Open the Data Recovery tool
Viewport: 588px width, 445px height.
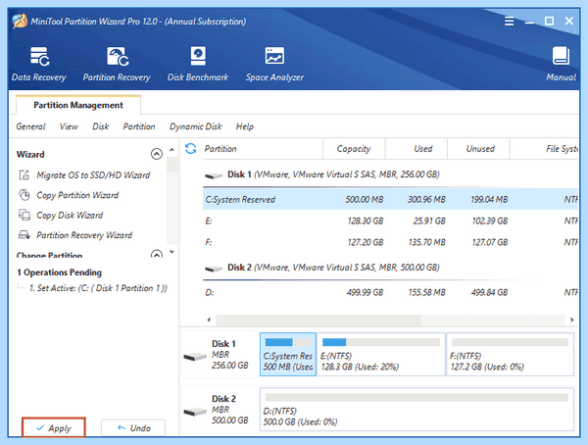[x=39, y=64]
